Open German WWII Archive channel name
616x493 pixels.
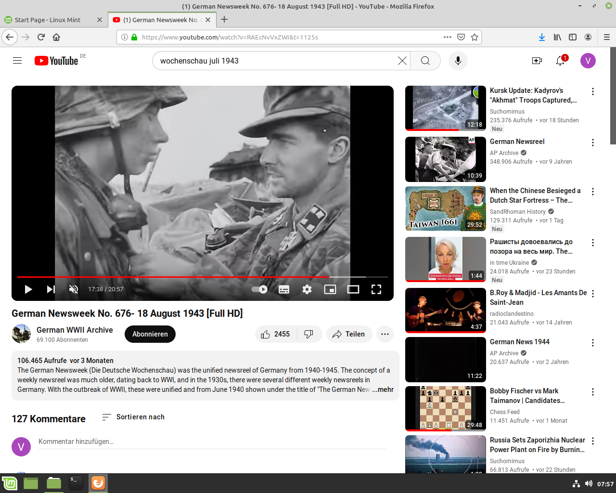tap(75, 330)
